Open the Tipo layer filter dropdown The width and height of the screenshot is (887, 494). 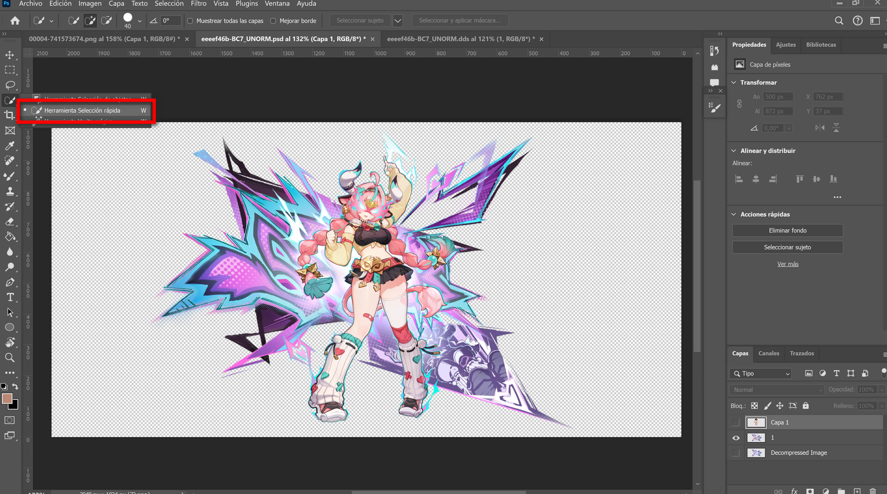(761, 373)
